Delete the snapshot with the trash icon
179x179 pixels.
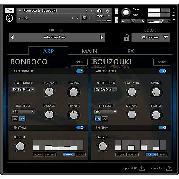[91, 18]
